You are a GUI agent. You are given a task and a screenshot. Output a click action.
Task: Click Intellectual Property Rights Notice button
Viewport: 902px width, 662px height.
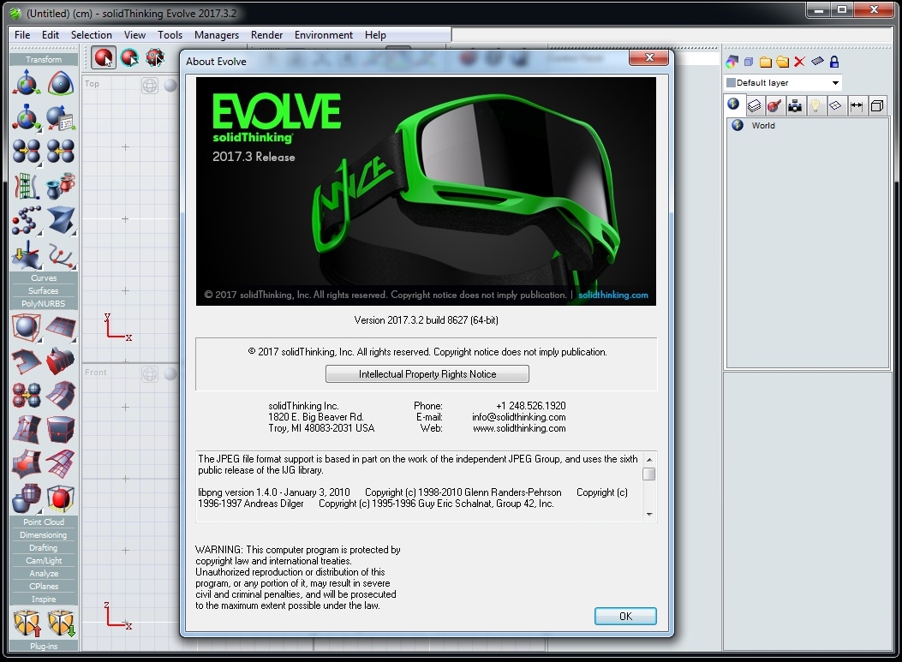tap(427, 374)
